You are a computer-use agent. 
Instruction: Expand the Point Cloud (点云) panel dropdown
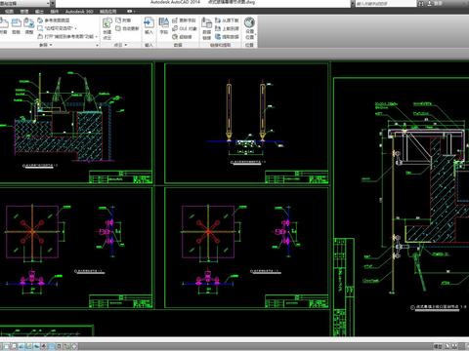point(120,45)
